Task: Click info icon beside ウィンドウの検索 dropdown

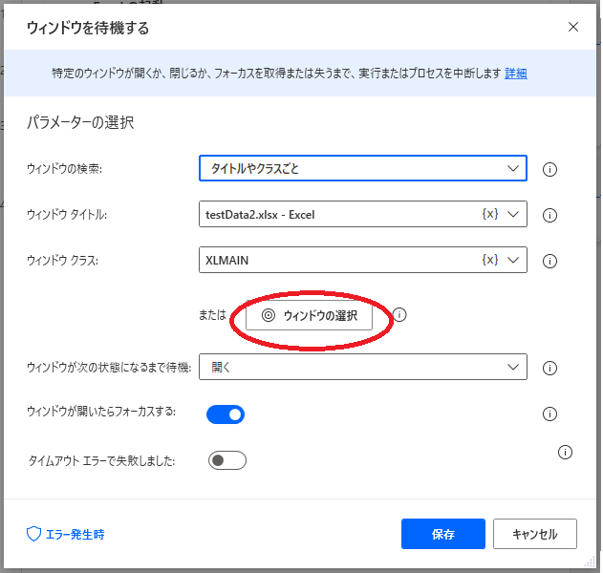Action: point(549,170)
